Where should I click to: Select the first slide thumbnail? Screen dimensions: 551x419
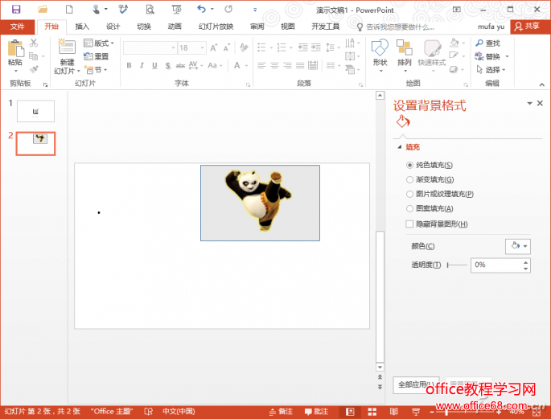35,111
